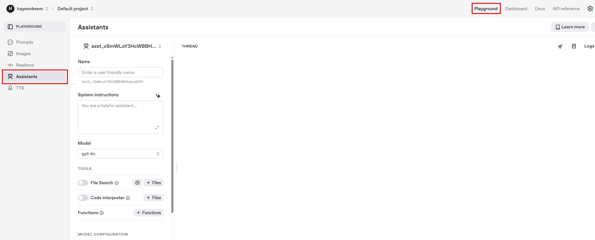Click the System instructions label
Screen dimensions: 595x240
click(x=98, y=95)
